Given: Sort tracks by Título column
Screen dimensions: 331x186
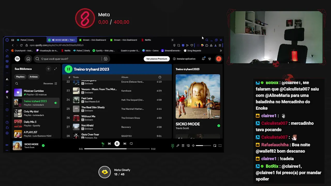Looking at the screenshot, I should 76,77.
